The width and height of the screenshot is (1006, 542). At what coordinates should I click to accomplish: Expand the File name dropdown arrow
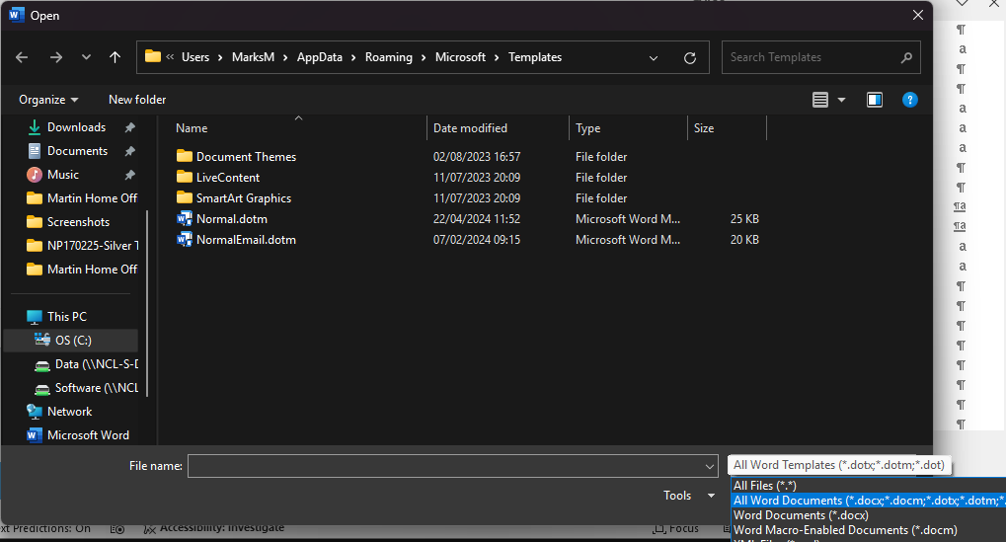point(710,466)
